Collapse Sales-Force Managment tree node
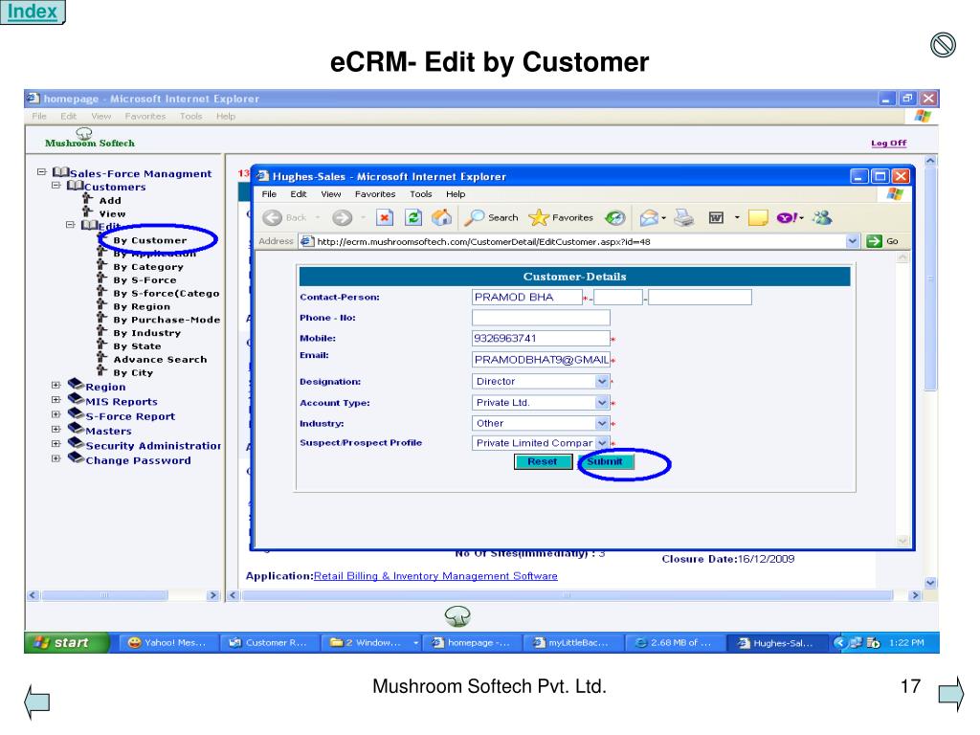The image size is (980, 735). [x=42, y=172]
